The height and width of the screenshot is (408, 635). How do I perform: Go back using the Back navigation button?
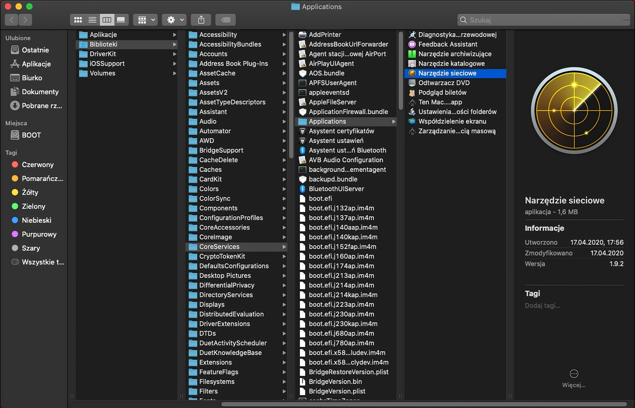click(x=11, y=20)
